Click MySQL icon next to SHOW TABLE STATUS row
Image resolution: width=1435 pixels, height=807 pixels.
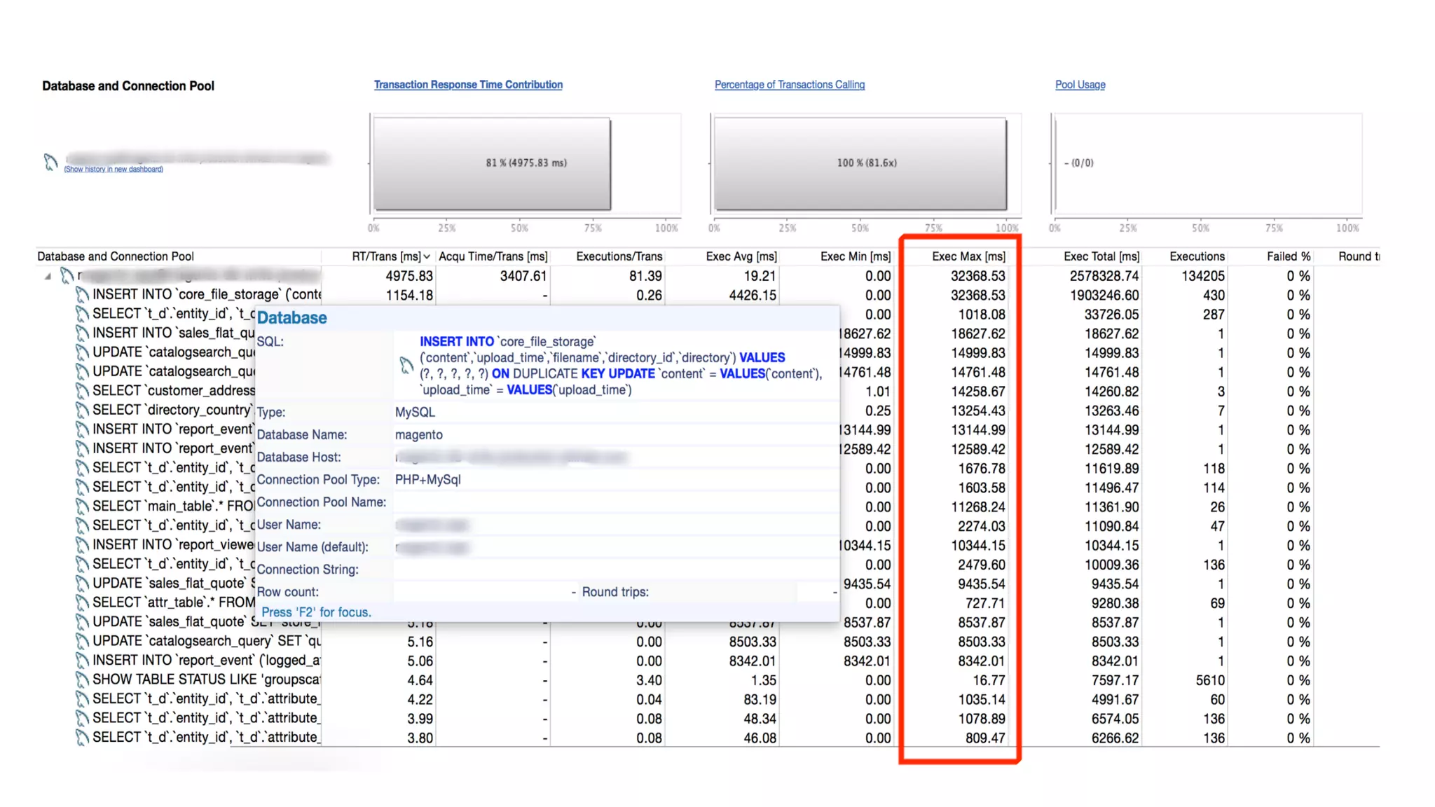tap(82, 680)
